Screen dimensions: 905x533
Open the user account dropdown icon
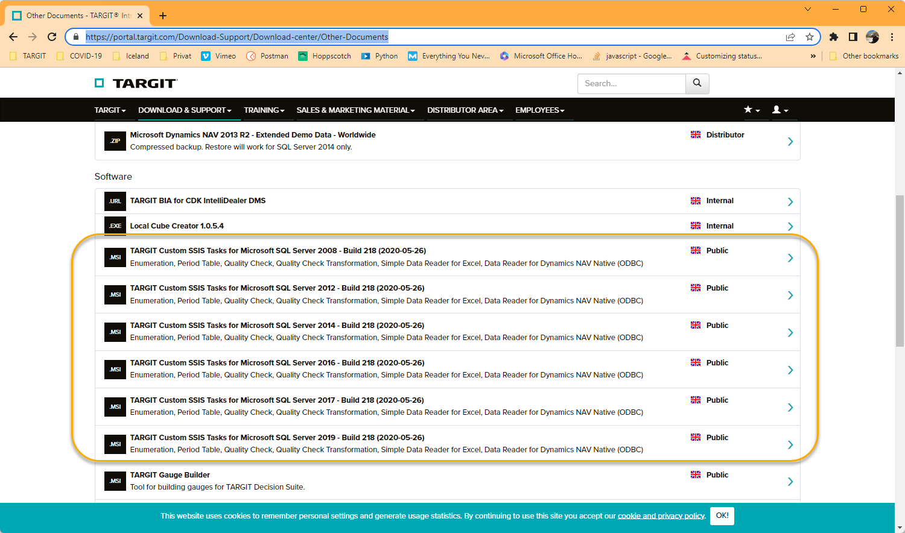(x=780, y=110)
